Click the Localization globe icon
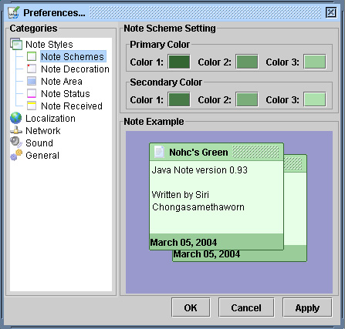 16,118
